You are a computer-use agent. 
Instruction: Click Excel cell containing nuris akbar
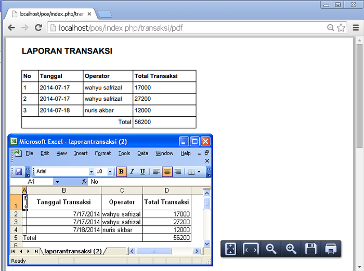click(x=122, y=230)
